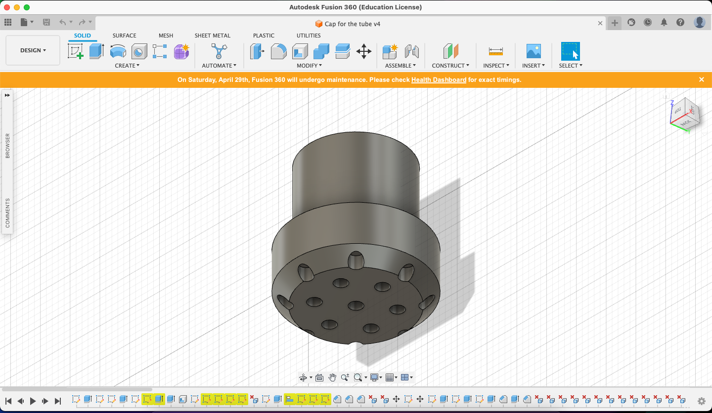Expand the MODIFY menu
This screenshot has width=712, height=413.
coord(310,66)
